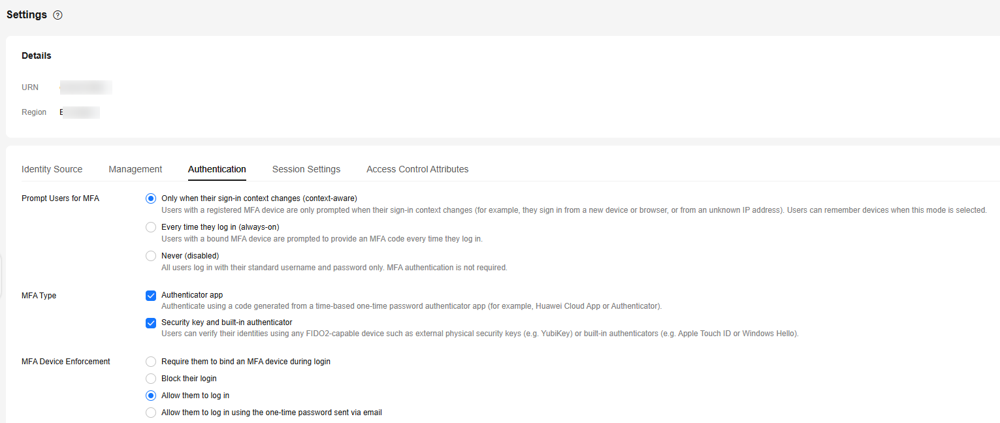Toggle Security key and built-in authenticator checkbox

tap(151, 322)
